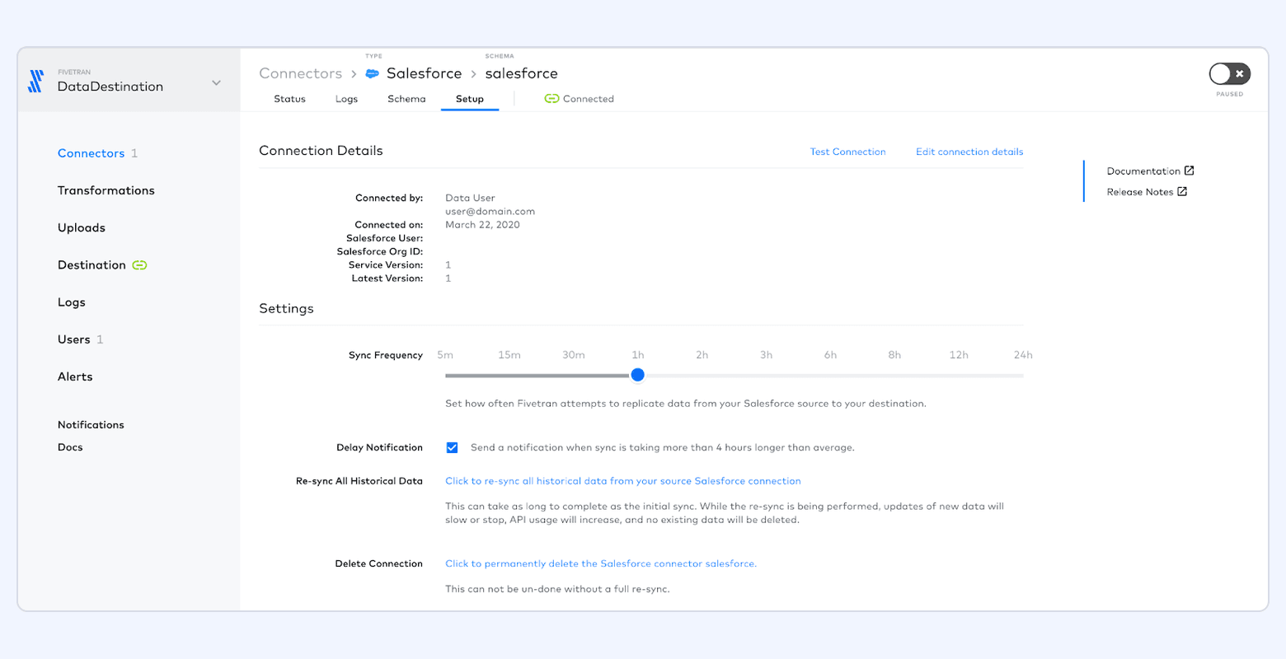This screenshot has width=1286, height=659.
Task: Click Connectors in the breadcrumb trail
Action: click(300, 73)
